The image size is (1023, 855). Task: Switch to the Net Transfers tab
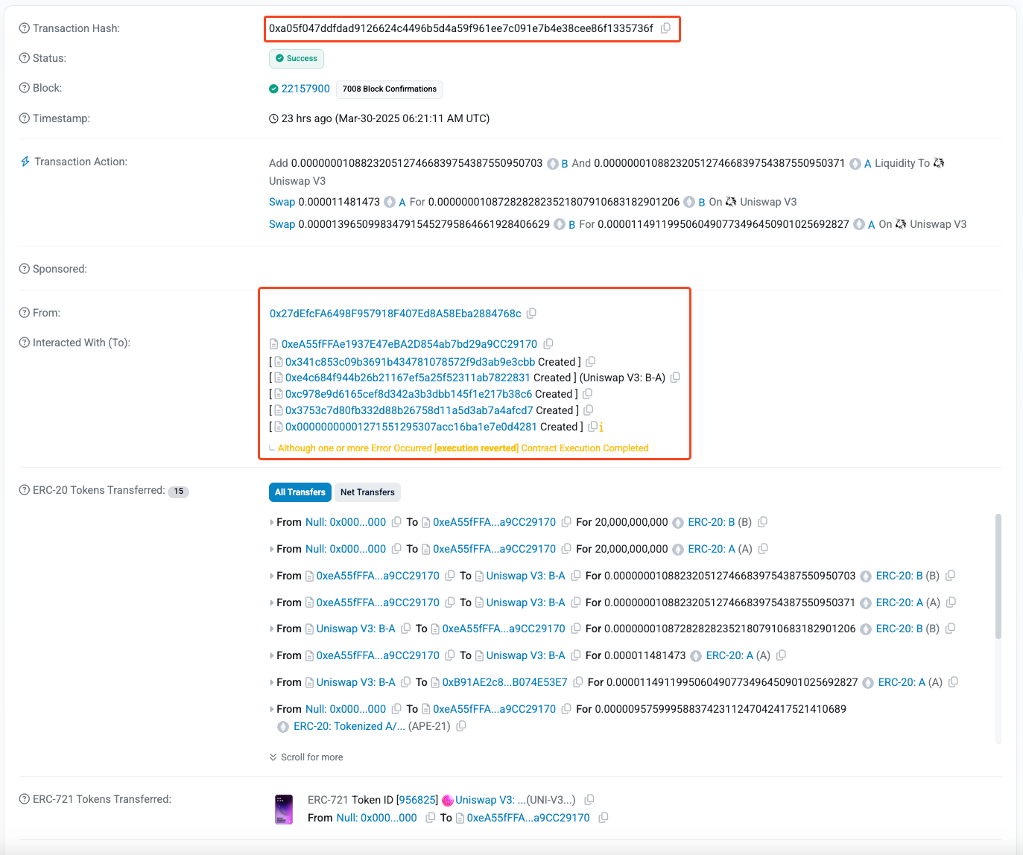(367, 492)
